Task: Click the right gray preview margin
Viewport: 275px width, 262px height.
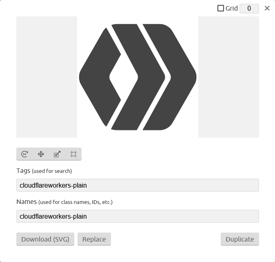Action: point(228,77)
